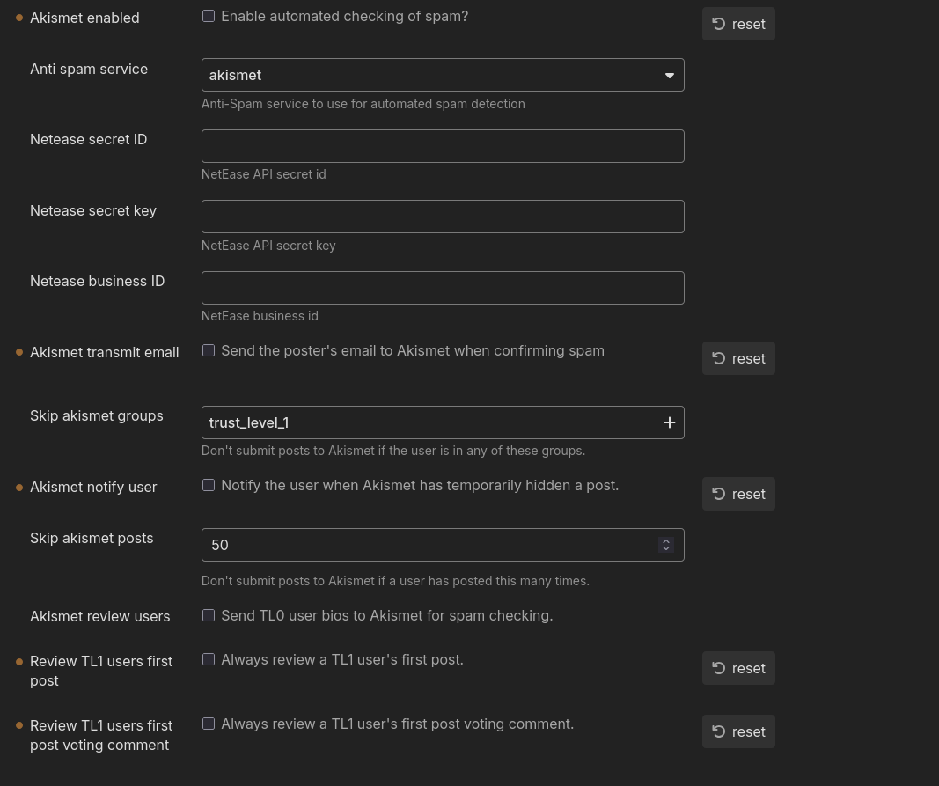Open the Anti spam service dropdown
Screen dimensions: 939x786
(442, 75)
